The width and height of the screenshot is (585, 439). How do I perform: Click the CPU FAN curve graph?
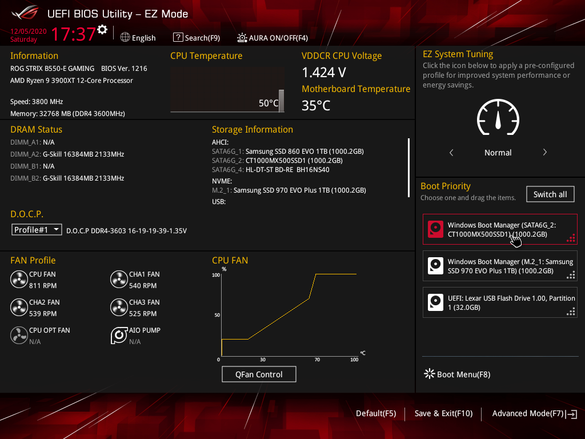[x=289, y=314]
